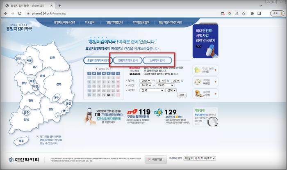The width and height of the screenshot is (287, 170).
Task: Switch to the 연중무휴약국 검색 tab
Action: click(x=128, y=60)
